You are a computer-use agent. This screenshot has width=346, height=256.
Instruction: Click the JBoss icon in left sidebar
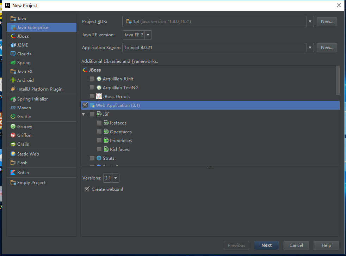point(13,36)
